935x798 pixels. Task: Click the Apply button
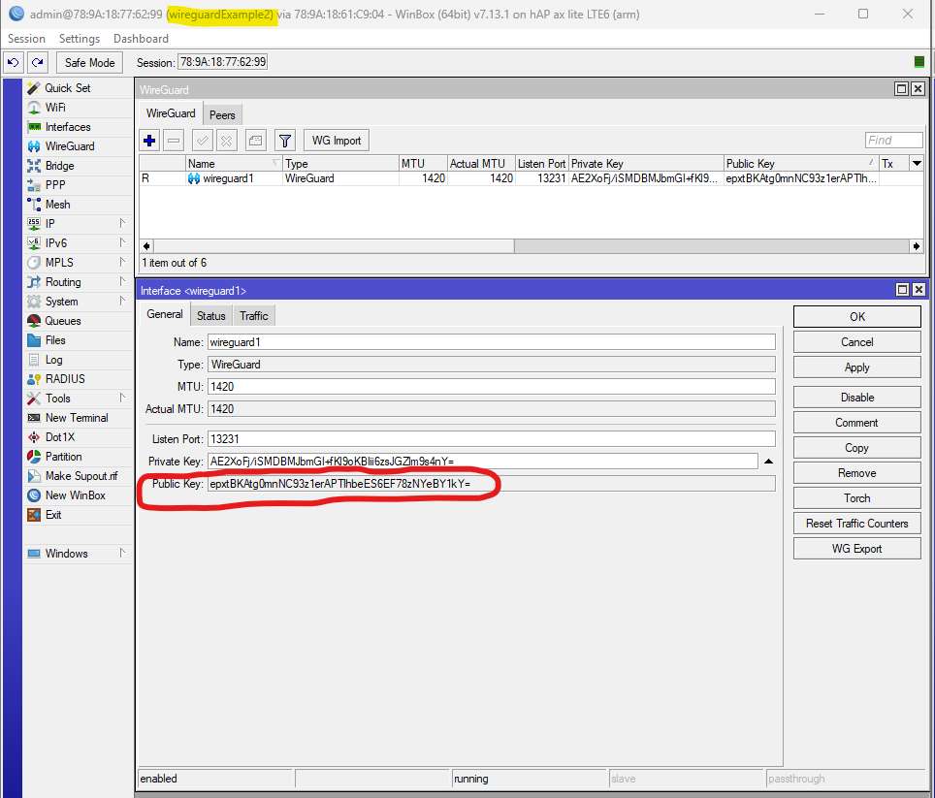[x=856, y=367]
